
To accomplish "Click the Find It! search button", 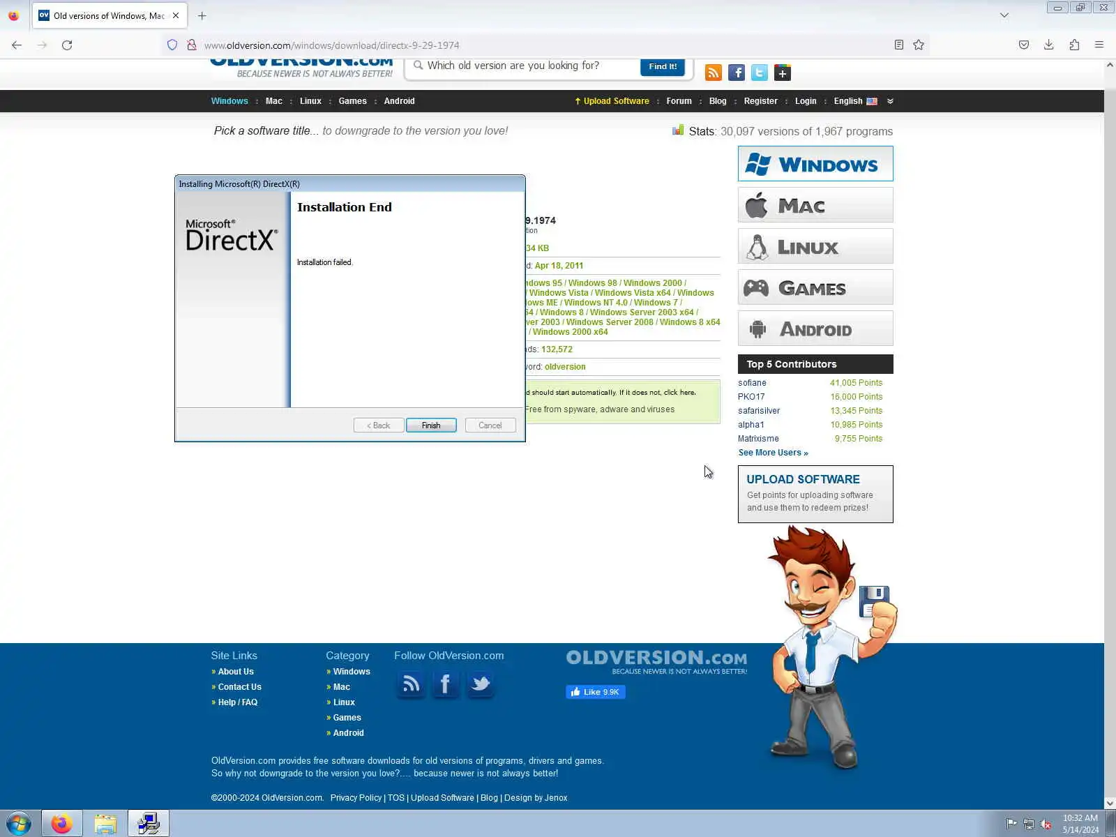I will click(x=663, y=67).
